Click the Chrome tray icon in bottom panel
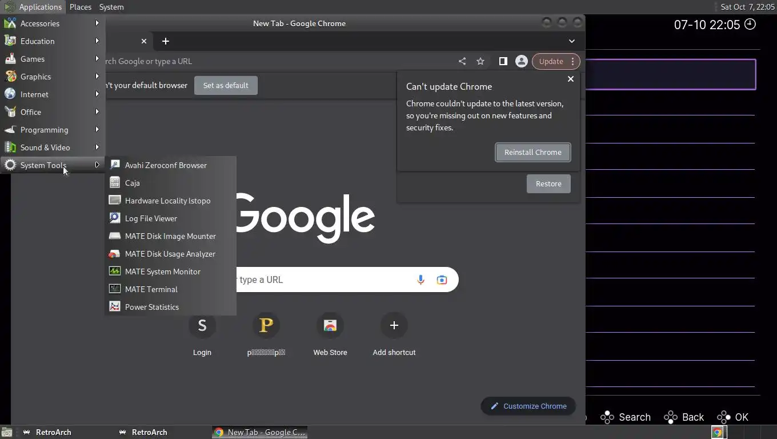Viewport: 777px width, 439px height. 717,432
